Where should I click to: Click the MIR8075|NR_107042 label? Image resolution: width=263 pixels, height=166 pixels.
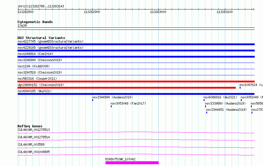121,159
